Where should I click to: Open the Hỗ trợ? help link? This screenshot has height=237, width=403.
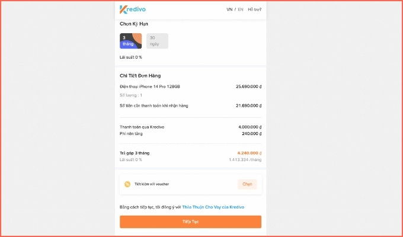(254, 9)
